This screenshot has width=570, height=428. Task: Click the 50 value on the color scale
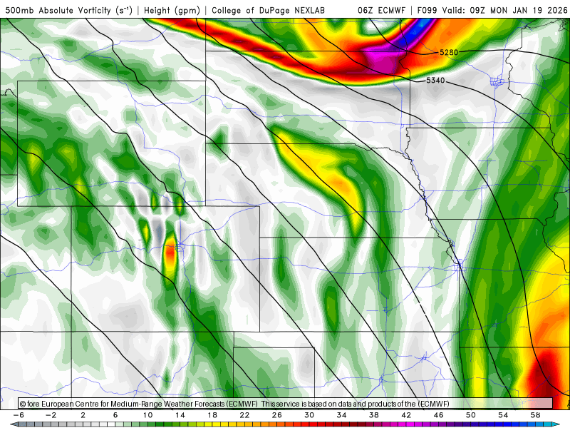(x=471, y=415)
